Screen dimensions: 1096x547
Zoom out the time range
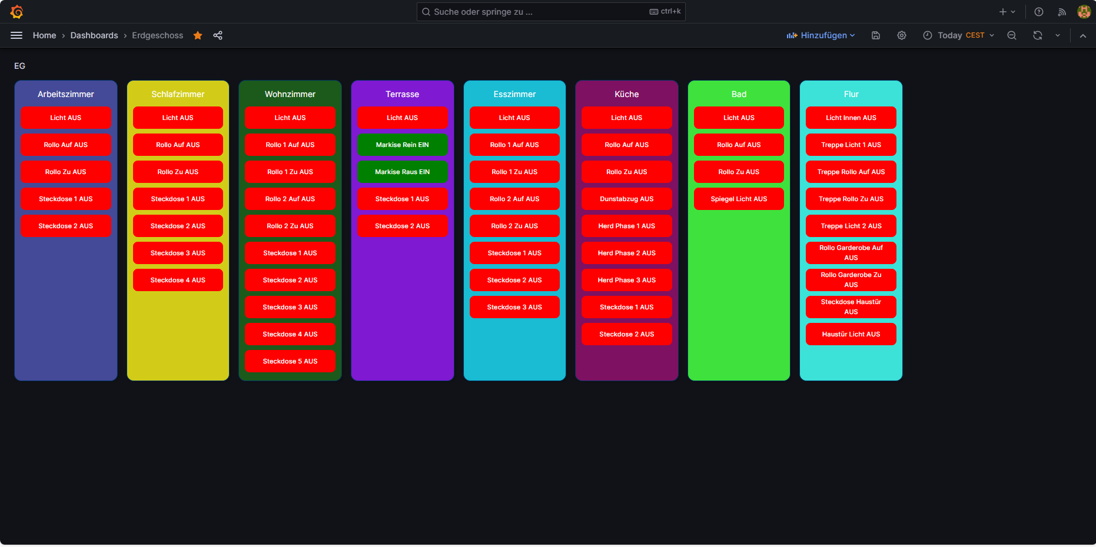tap(1012, 35)
